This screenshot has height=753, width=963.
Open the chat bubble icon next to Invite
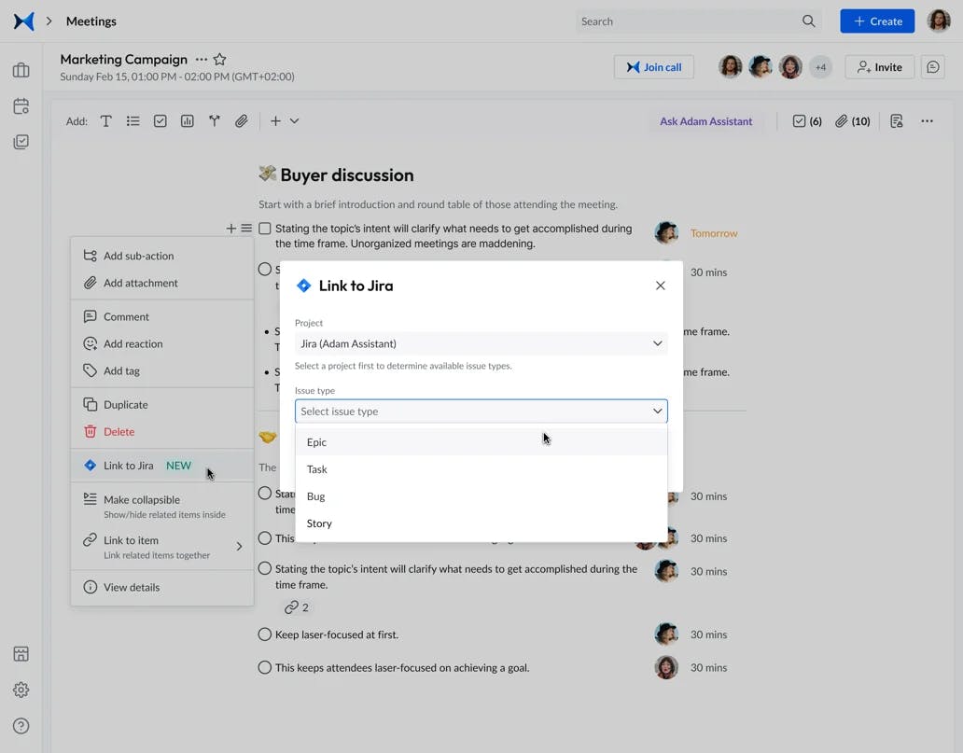pyautogui.click(x=931, y=67)
